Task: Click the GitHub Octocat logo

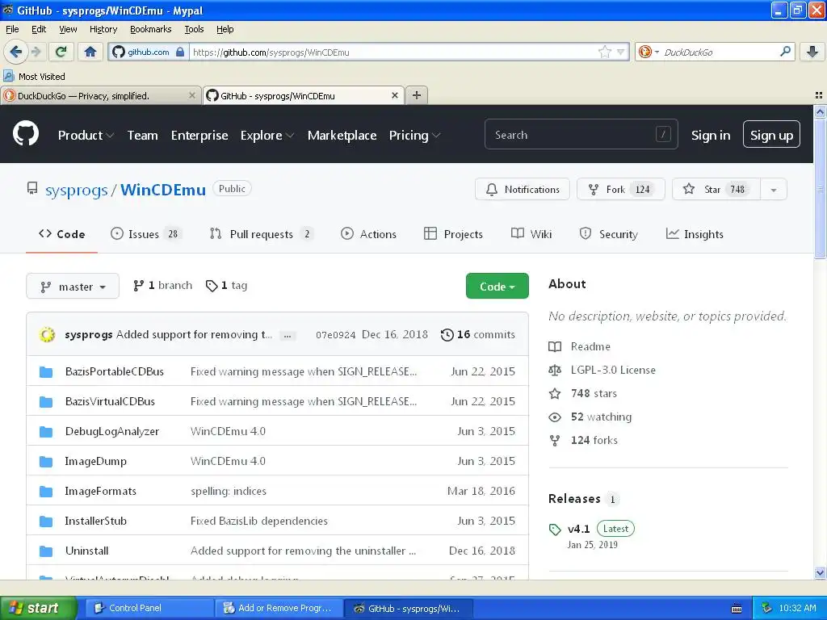Action: [x=25, y=133]
